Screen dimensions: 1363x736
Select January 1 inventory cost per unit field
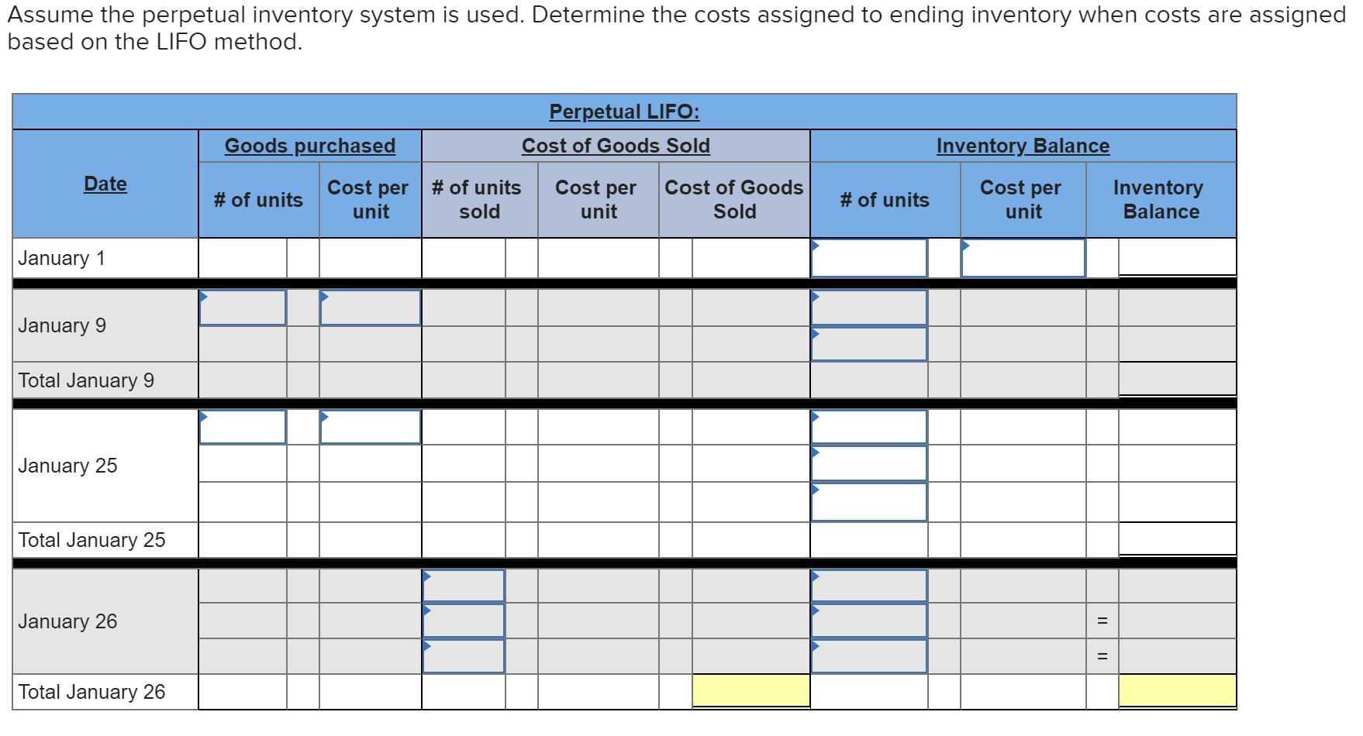(1023, 258)
